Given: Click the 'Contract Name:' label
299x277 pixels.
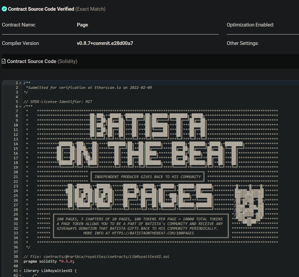Looking at the screenshot, I should point(19,25).
